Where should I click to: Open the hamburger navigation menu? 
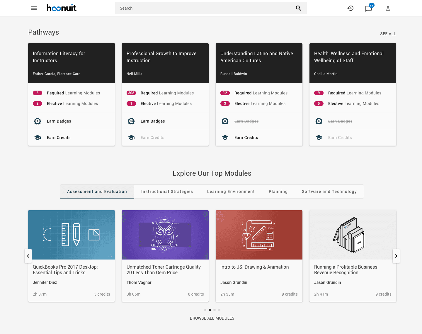click(x=34, y=8)
